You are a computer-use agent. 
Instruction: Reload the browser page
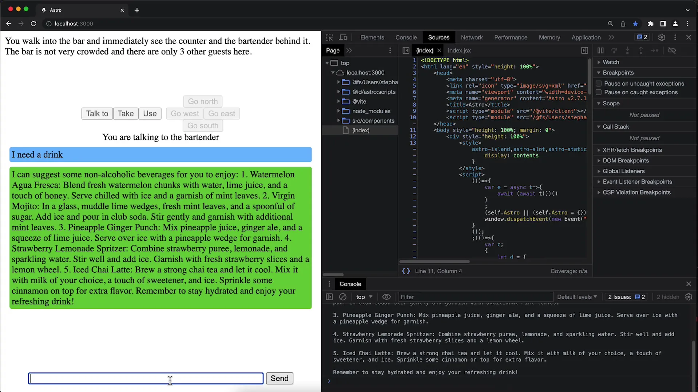point(33,24)
